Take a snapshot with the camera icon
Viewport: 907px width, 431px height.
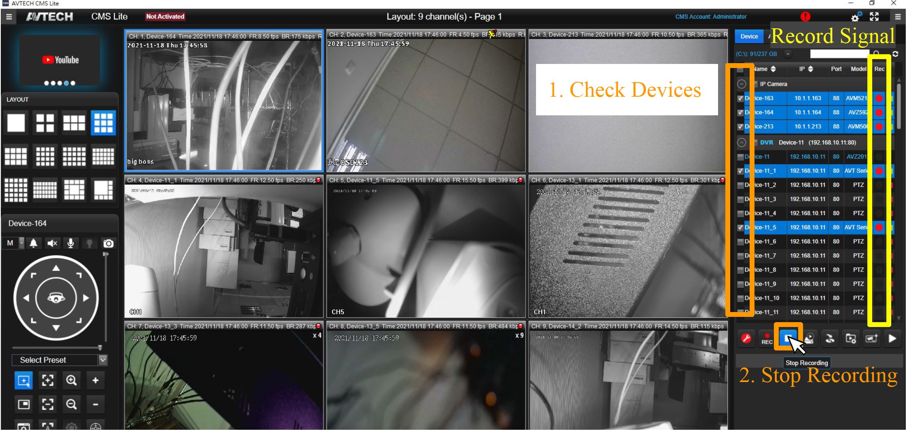[108, 243]
